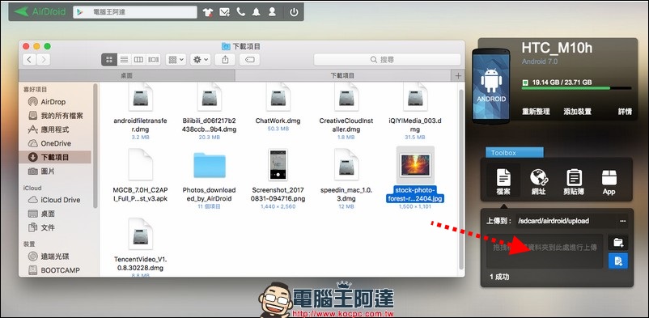Image resolution: width=649 pixels, height=318 pixels.
Task: Open AirDroid phone calls icon
Action: 241,12
